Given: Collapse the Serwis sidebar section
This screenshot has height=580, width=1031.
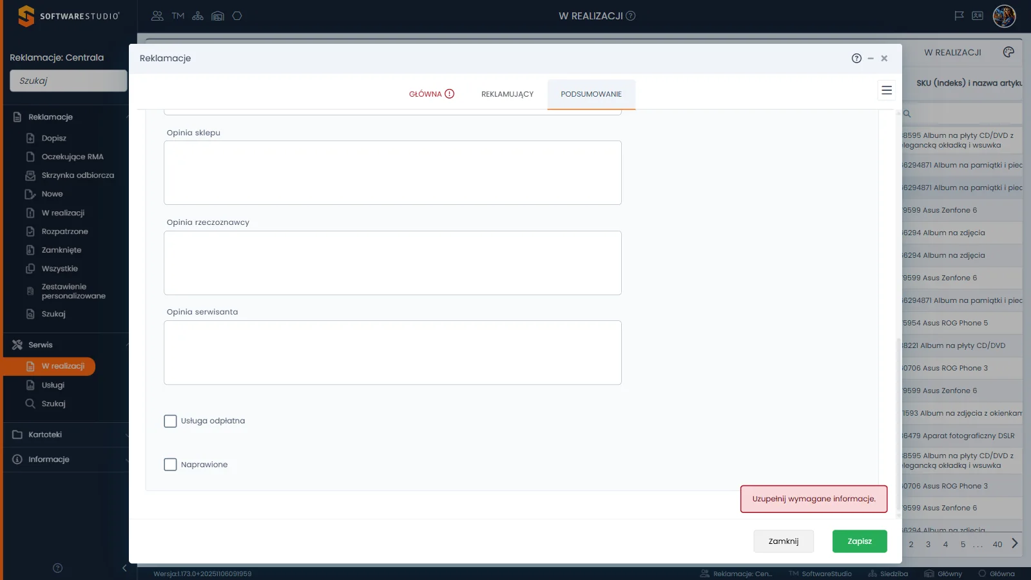Looking at the screenshot, I should coord(127,345).
